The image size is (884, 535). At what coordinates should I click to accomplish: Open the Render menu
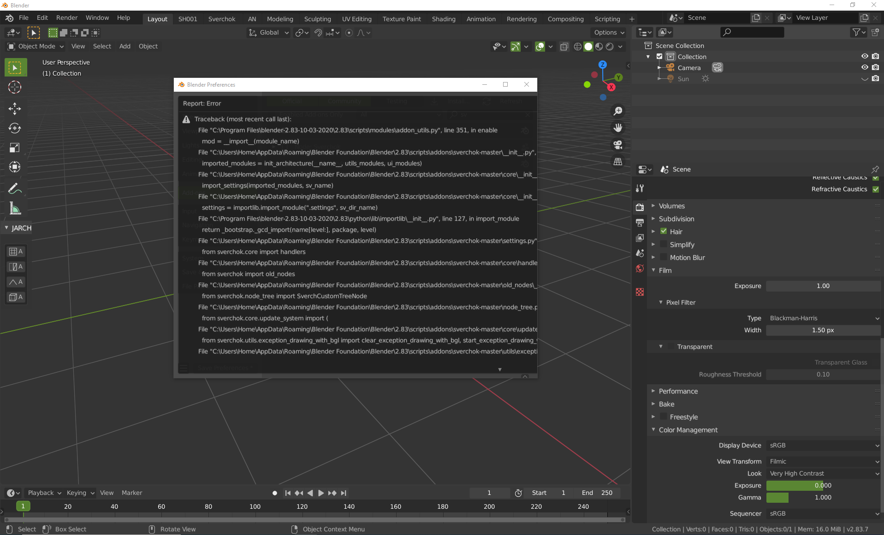coord(67,18)
